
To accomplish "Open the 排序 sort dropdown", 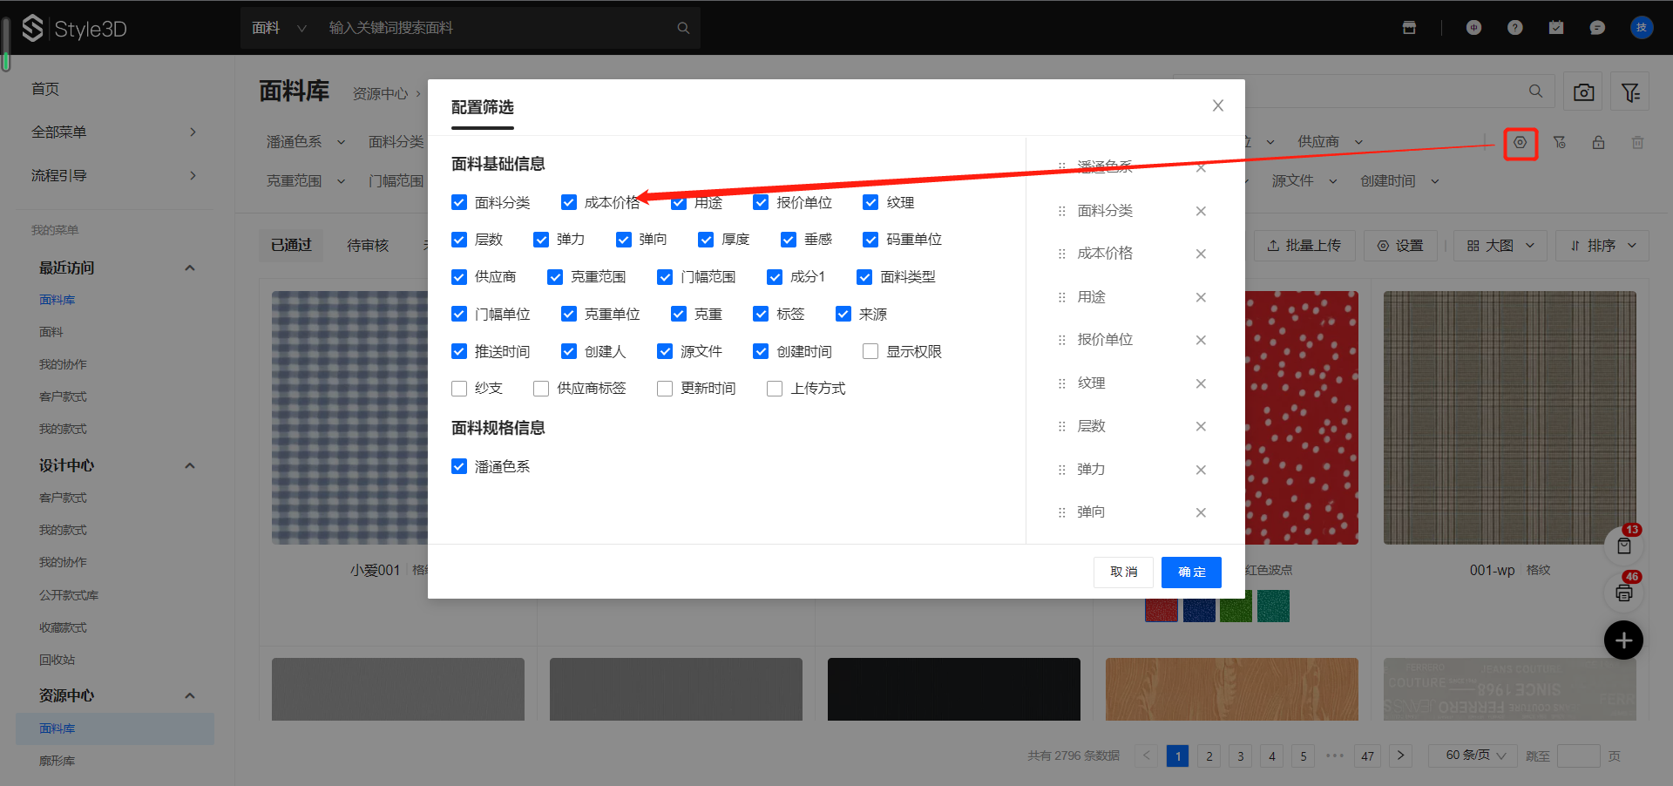I will pyautogui.click(x=1602, y=246).
